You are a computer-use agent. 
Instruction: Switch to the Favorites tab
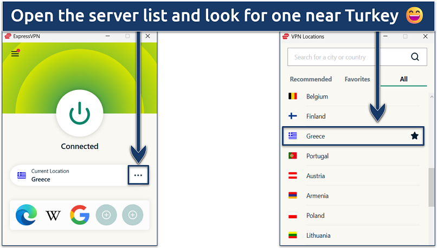tap(357, 79)
